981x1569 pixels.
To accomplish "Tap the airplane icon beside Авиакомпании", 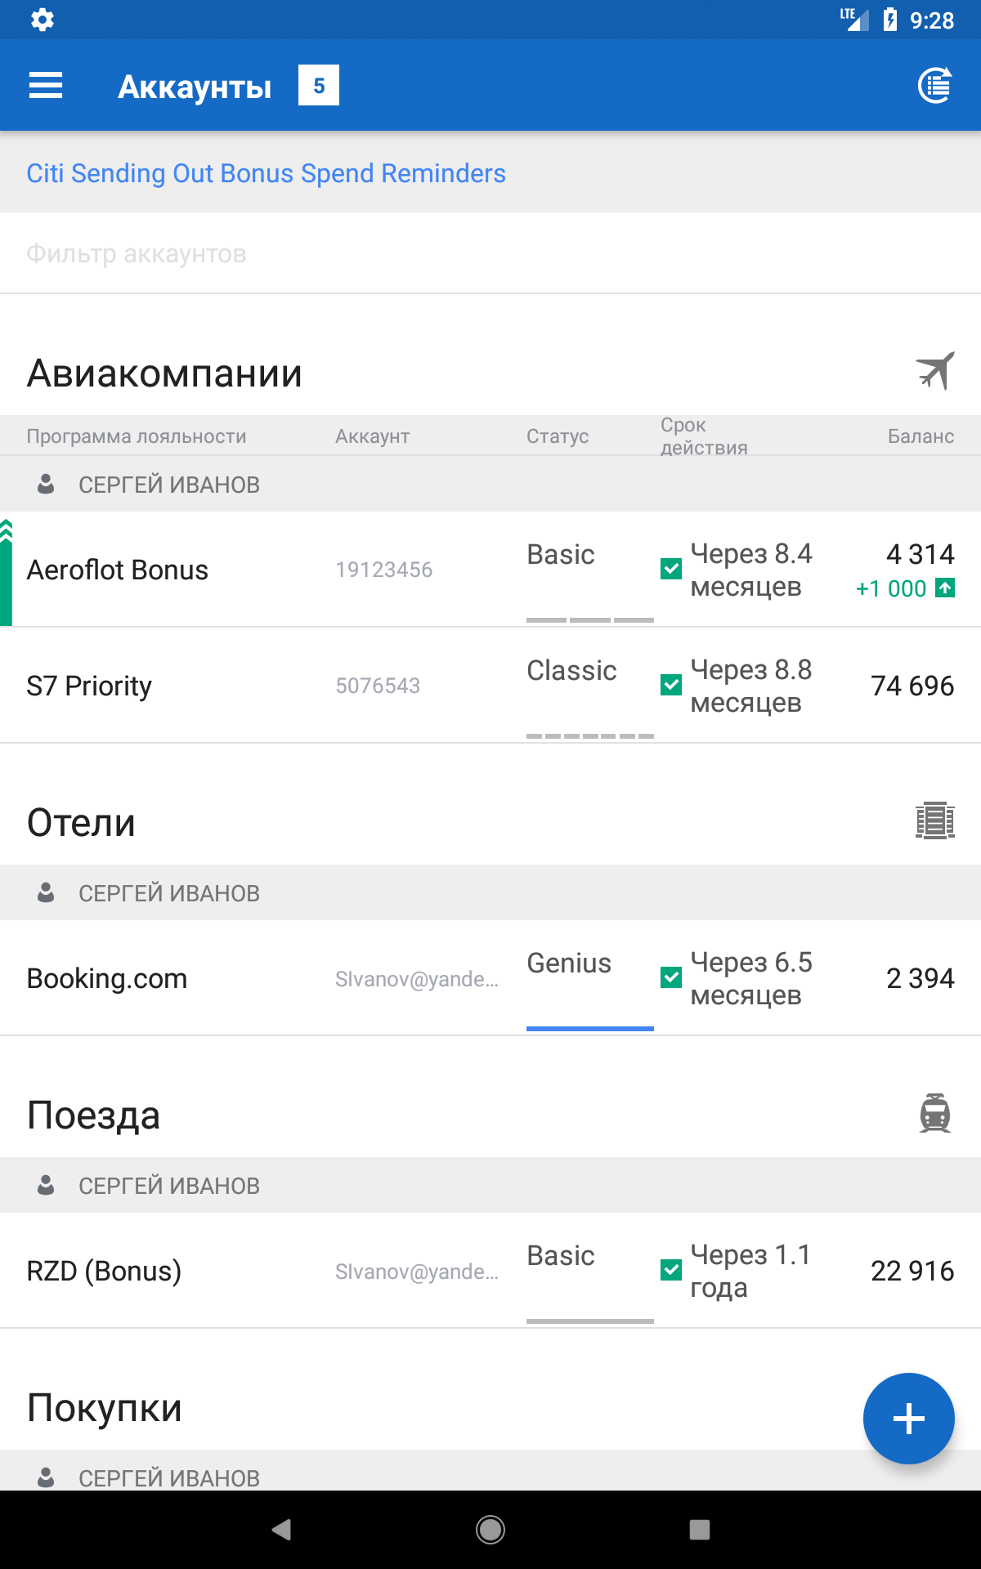I will click(x=935, y=371).
